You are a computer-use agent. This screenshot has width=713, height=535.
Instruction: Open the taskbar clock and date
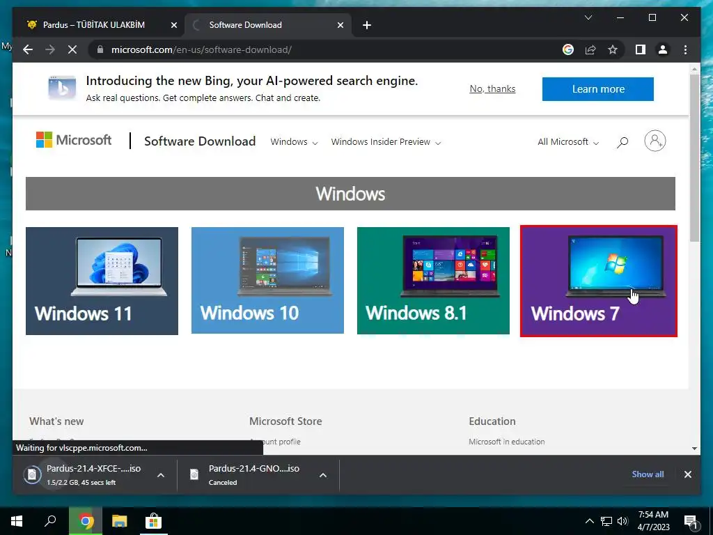coord(653,521)
